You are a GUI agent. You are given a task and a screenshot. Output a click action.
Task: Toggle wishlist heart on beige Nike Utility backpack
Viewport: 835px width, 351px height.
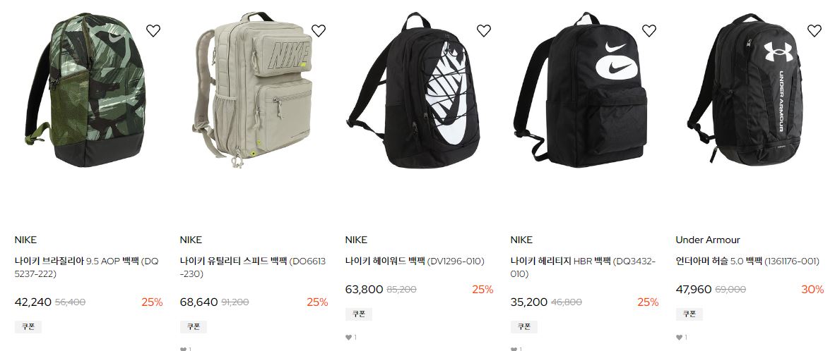pyautogui.click(x=319, y=31)
